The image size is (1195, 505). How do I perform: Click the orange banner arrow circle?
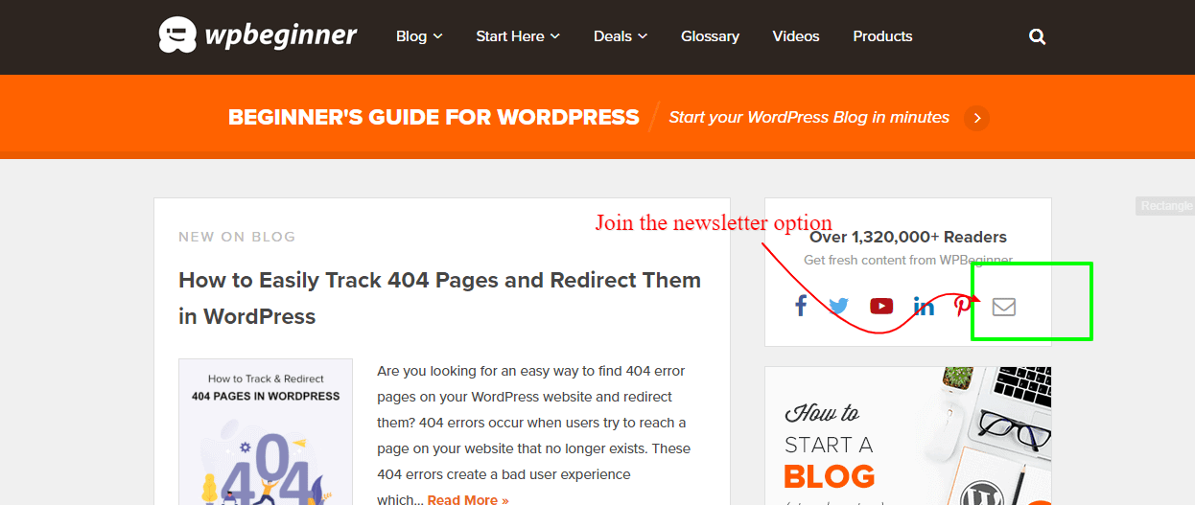[976, 118]
